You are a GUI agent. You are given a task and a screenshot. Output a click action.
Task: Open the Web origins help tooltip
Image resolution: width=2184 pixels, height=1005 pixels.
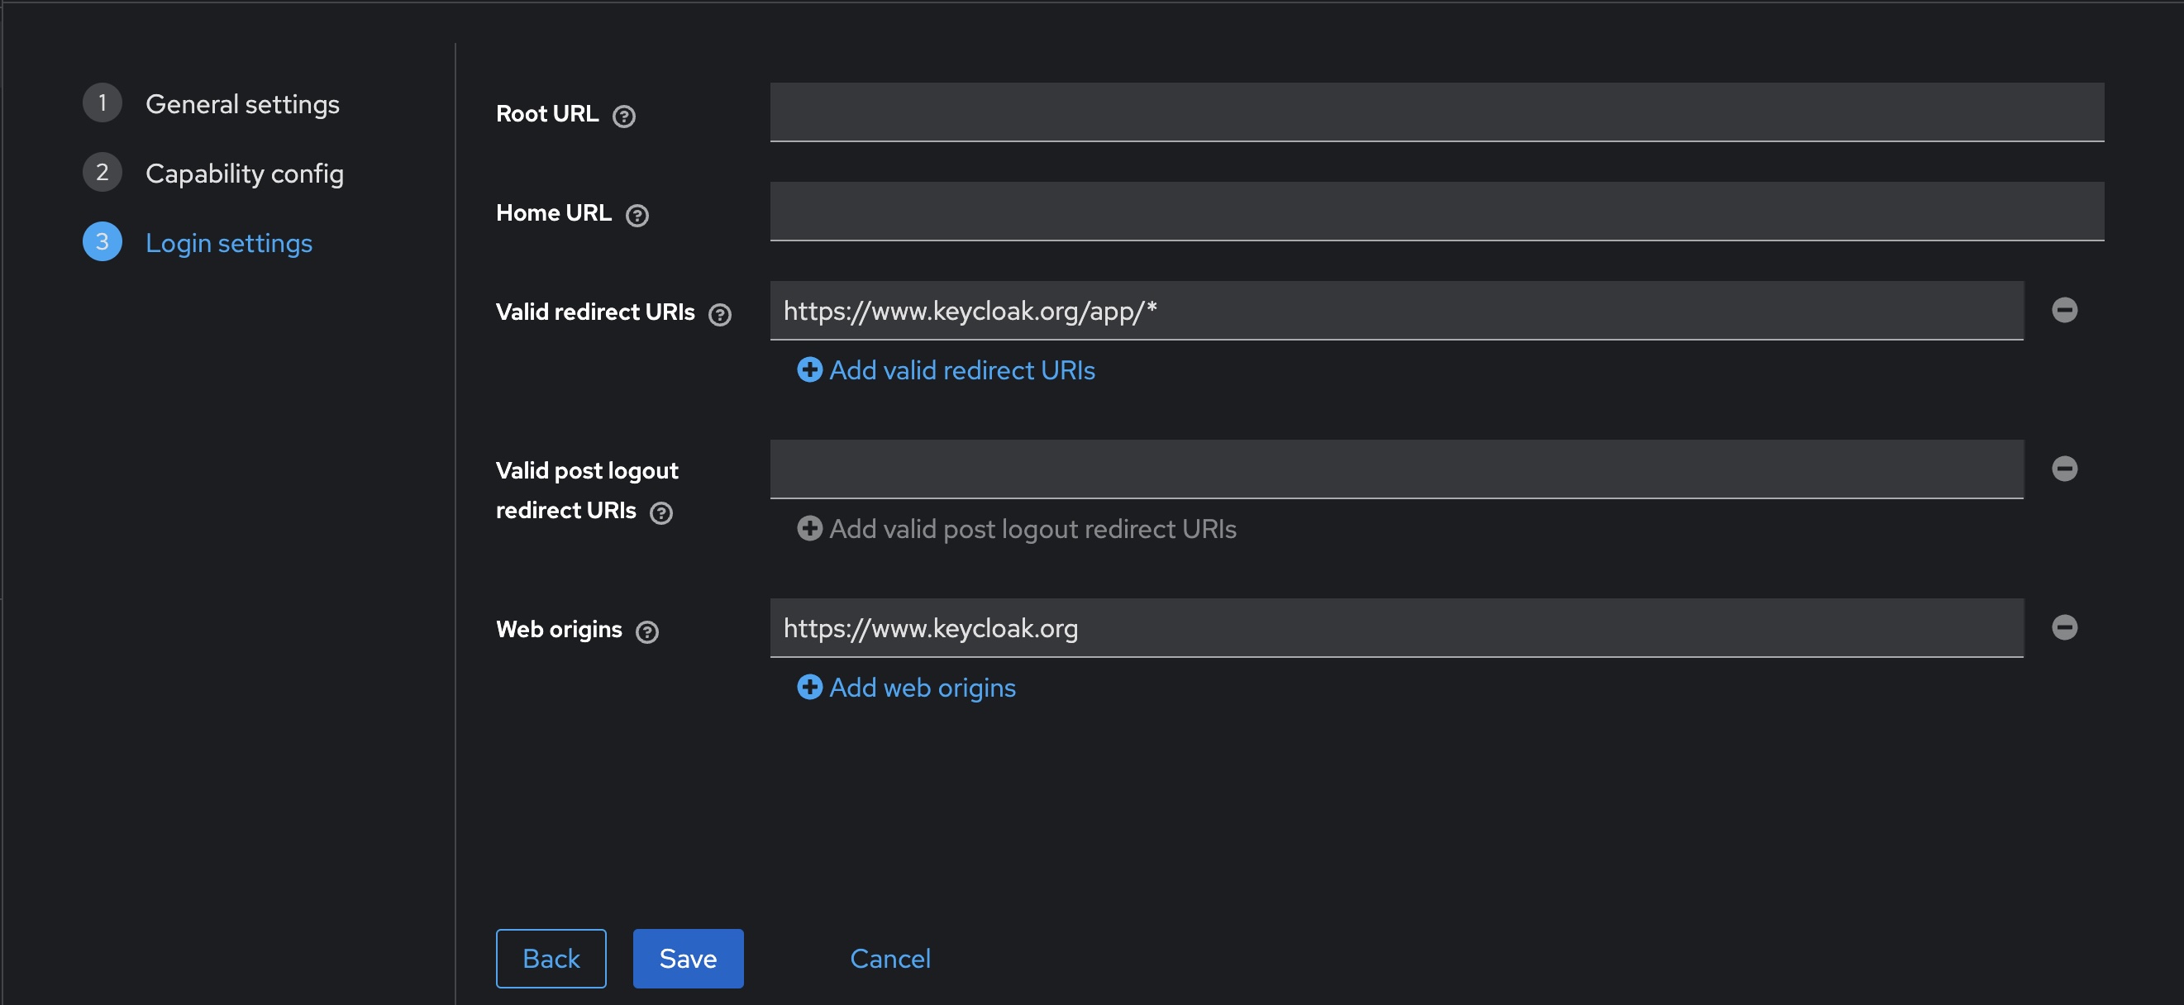(648, 632)
